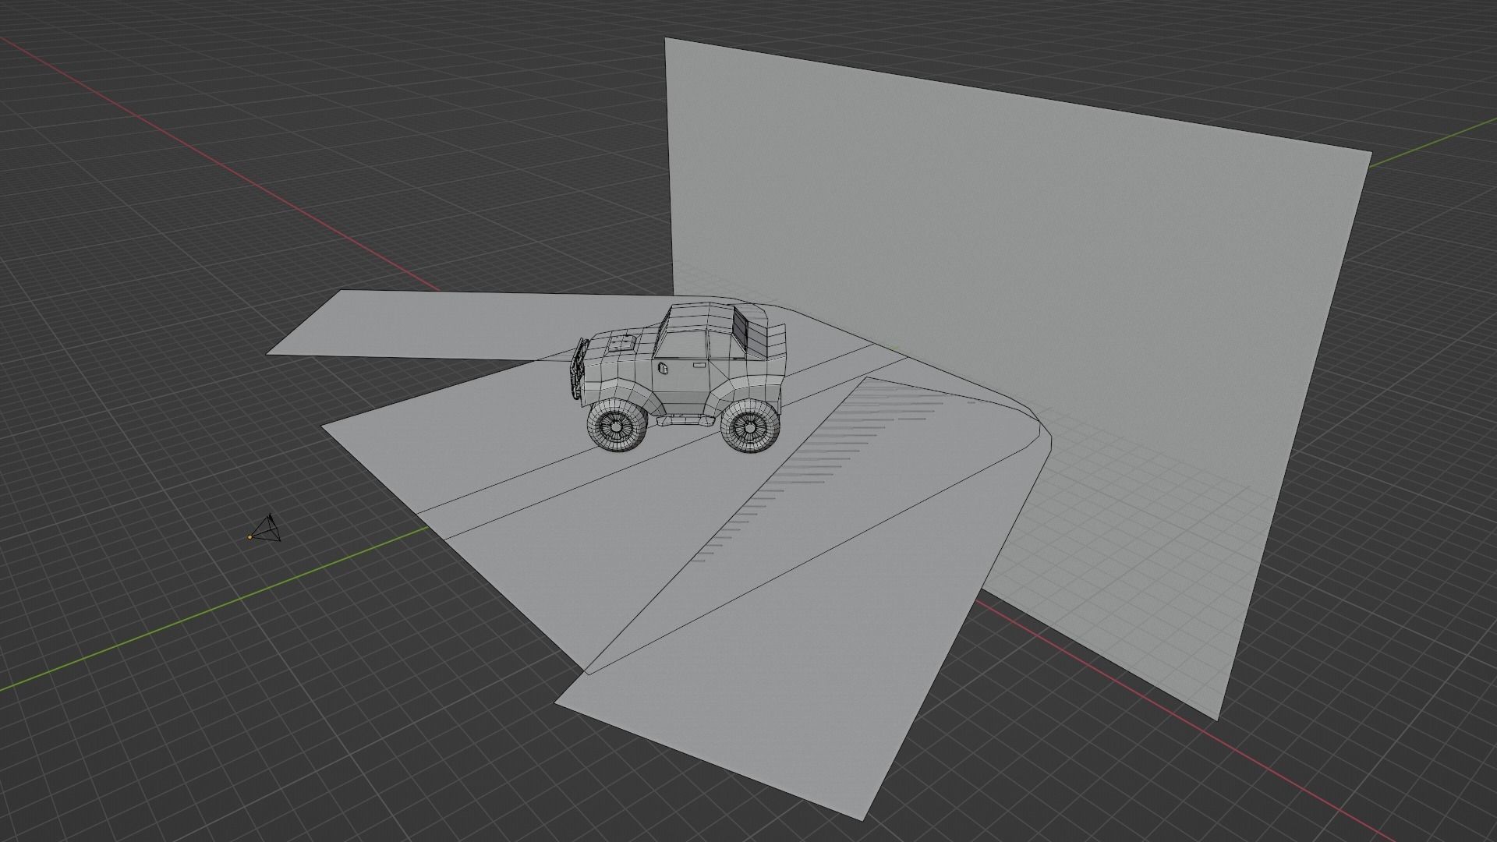
Task: Select the car's front wheel
Action: (x=618, y=426)
